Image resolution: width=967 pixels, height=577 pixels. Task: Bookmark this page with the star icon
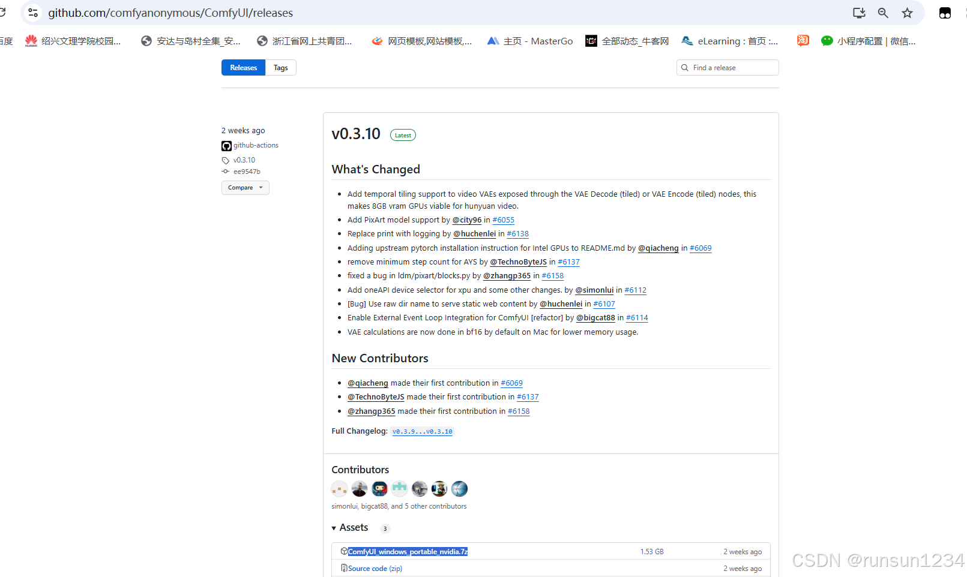[907, 13]
